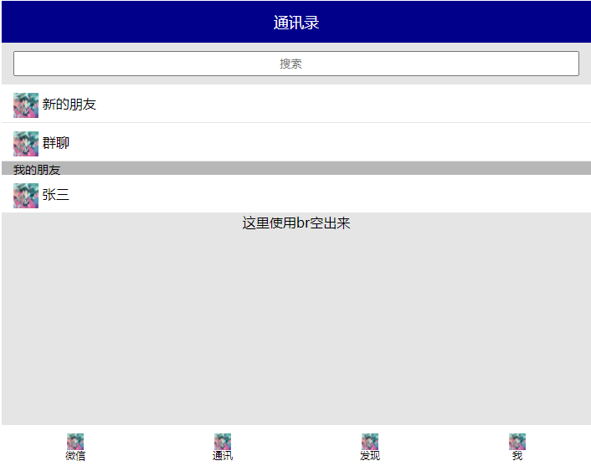Open contact named 张三
Screen dimensions: 591x466
[x=55, y=195]
